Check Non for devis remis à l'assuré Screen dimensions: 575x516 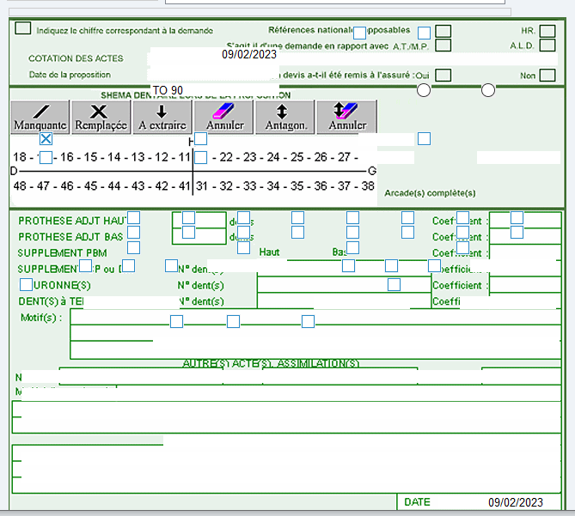tap(547, 76)
